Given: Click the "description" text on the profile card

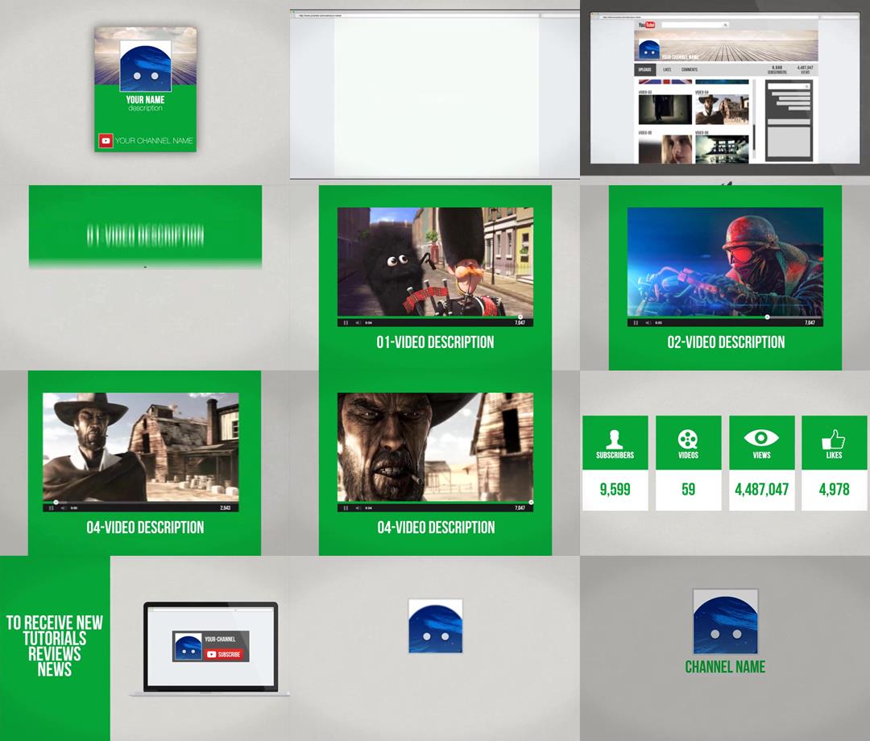Looking at the screenshot, I should 145,109.
